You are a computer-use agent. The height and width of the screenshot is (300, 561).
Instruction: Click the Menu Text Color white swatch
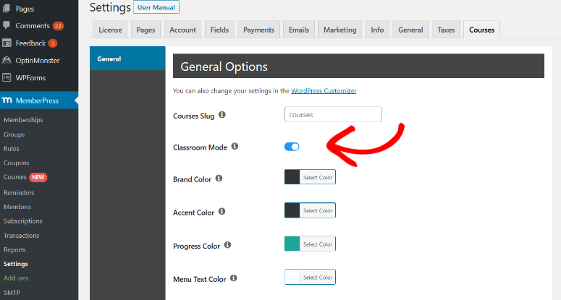(292, 277)
